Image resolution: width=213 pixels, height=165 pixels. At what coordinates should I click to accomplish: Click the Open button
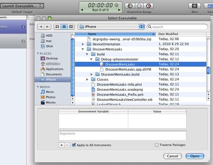click(195, 156)
